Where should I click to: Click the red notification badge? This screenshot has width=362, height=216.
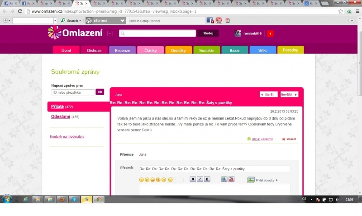point(270,34)
